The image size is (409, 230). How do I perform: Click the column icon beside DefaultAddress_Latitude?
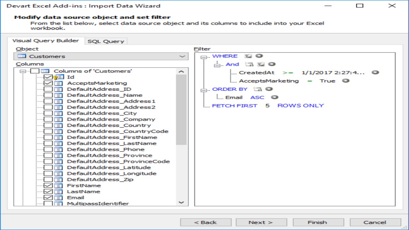(x=58, y=167)
